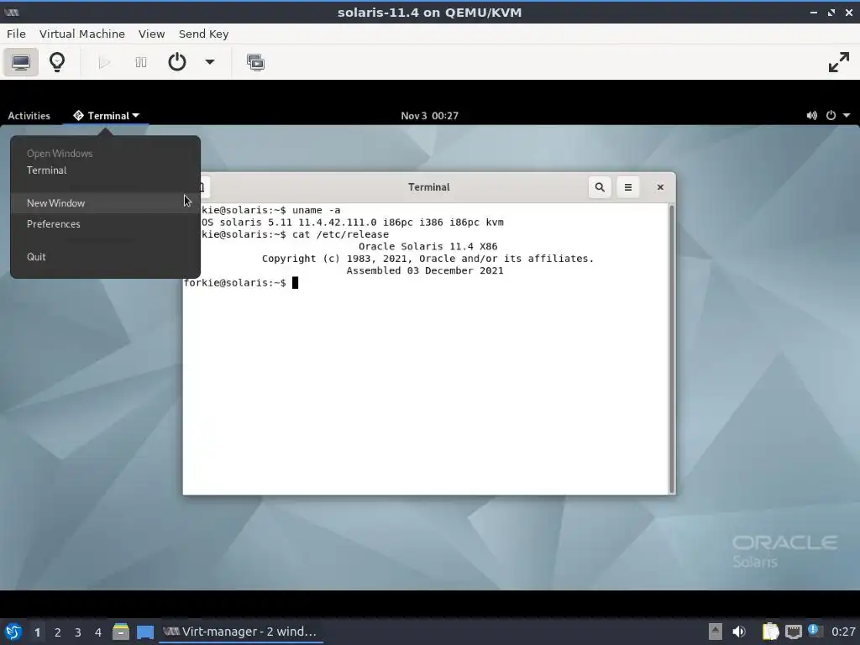This screenshot has width=860, height=645.
Task: Collapse the Terminal application menu
Action: (107, 116)
